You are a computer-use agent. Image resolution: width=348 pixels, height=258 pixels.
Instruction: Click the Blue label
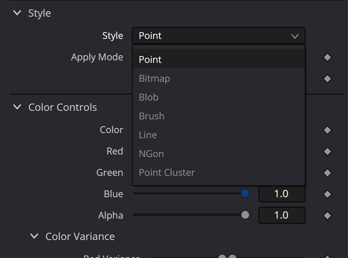pos(113,194)
